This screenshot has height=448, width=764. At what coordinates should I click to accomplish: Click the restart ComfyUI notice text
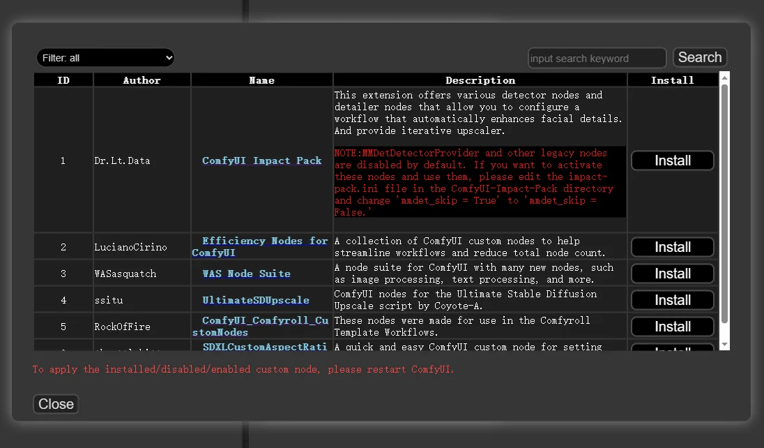click(243, 369)
